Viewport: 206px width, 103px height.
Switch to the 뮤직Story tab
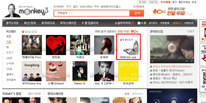138,94
